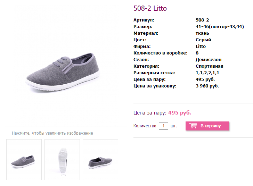Select the size value "41-46(повтор-43,44)"
Image resolution: width=253 pixels, height=186 pixels.
tap(220, 27)
